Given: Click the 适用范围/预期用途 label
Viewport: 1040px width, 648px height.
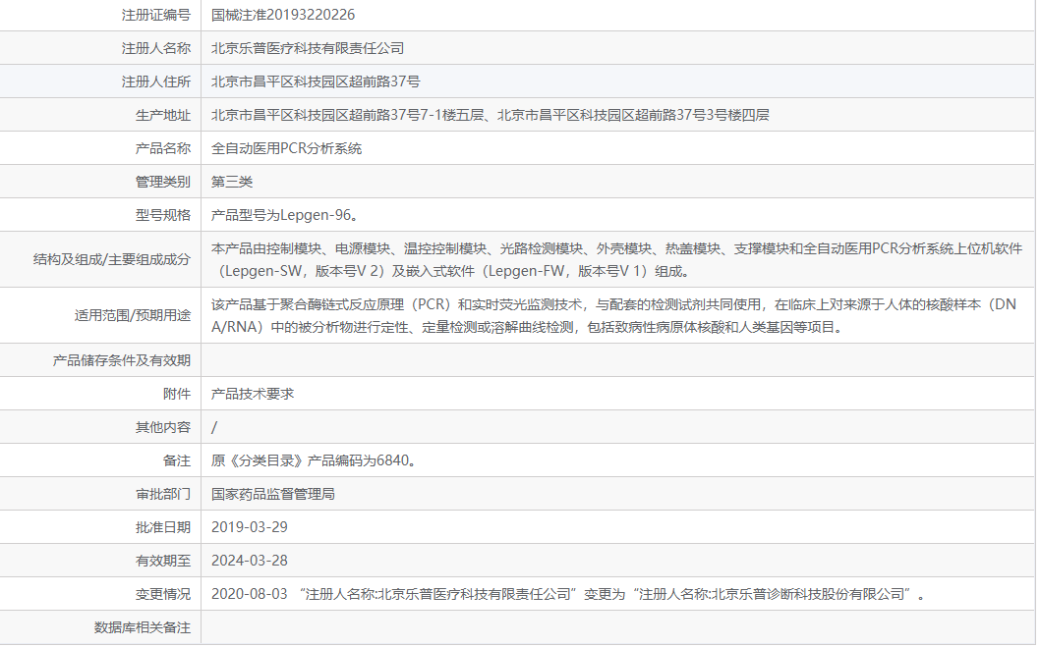Looking at the screenshot, I should click(133, 315).
